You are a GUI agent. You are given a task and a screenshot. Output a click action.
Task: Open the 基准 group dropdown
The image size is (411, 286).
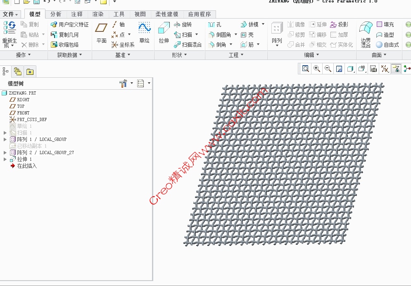point(123,55)
